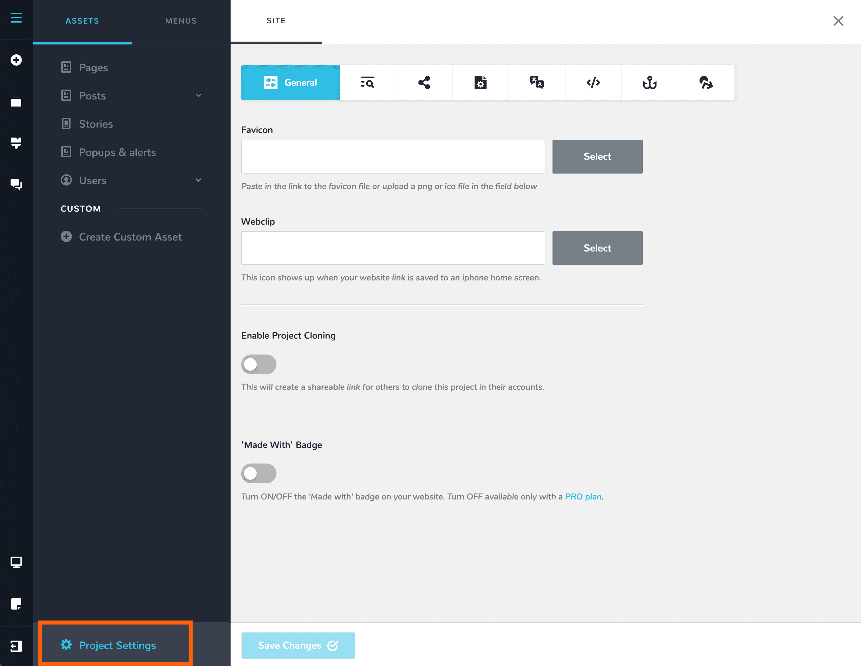Click Save Changes button
The width and height of the screenshot is (861, 666).
[298, 645]
